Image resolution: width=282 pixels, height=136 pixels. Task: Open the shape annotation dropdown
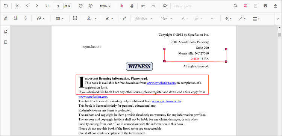pos(41,18)
